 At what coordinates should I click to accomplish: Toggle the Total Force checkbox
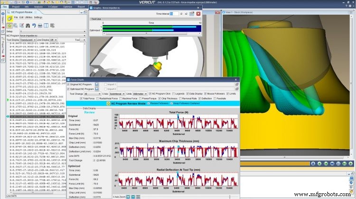(81, 99)
